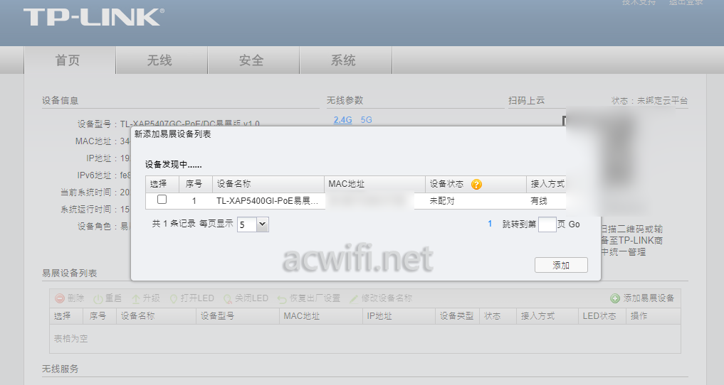
Task: Click the 技术支持 tech support link
Action: [639, 2]
